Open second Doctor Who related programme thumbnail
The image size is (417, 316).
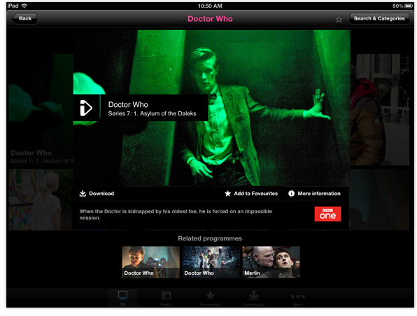[211, 262]
